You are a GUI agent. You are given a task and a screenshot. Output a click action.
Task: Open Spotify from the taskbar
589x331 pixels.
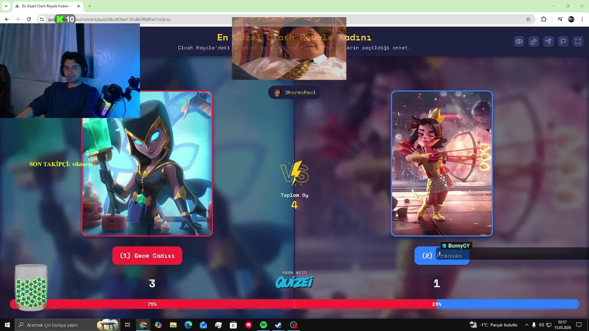[x=263, y=325]
